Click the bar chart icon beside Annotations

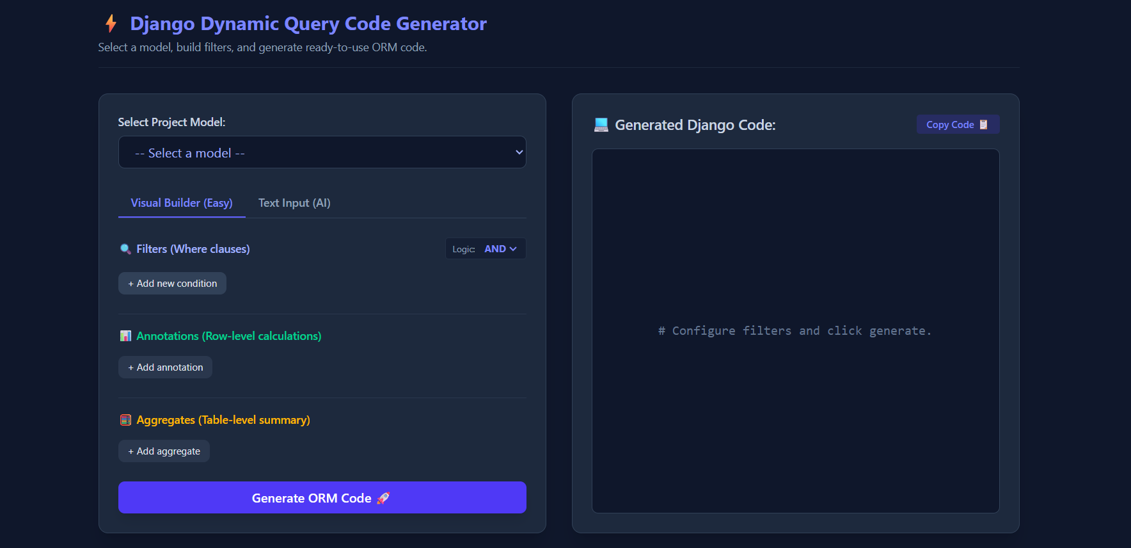[x=125, y=336]
